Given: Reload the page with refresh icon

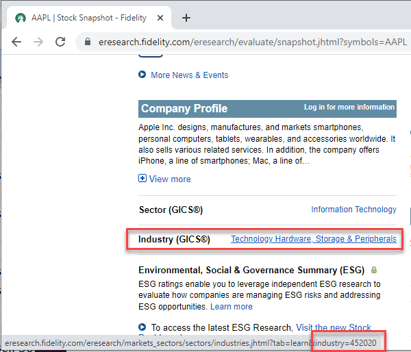Looking at the screenshot, I should (60, 42).
